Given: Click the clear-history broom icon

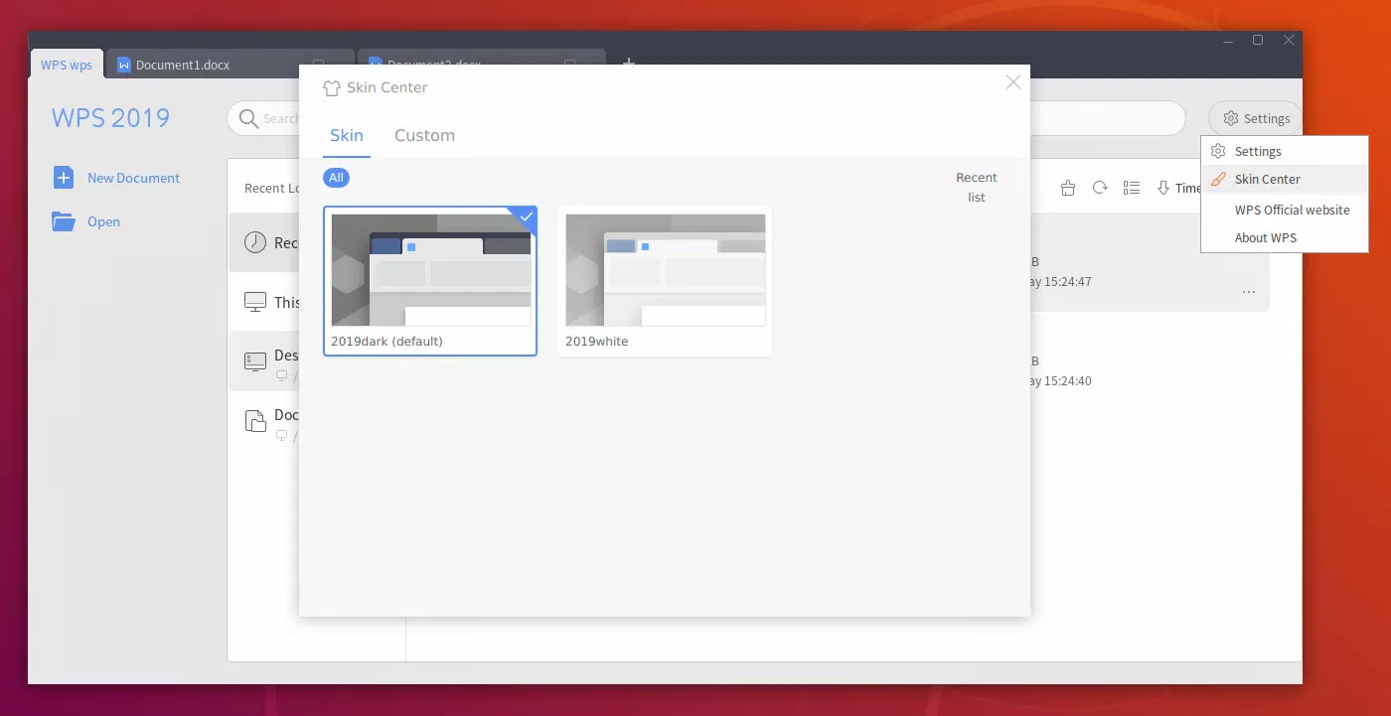Looking at the screenshot, I should coord(1068,188).
